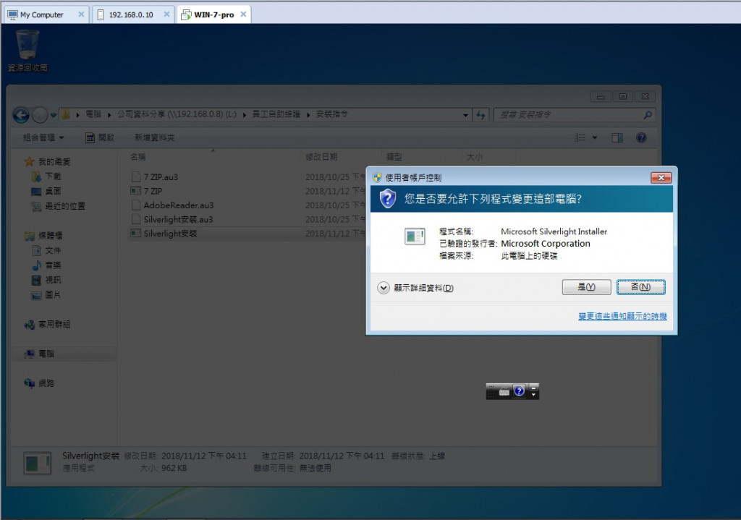Select 音樂 library in navigation pane
This screenshot has height=520, width=741.
46,265
